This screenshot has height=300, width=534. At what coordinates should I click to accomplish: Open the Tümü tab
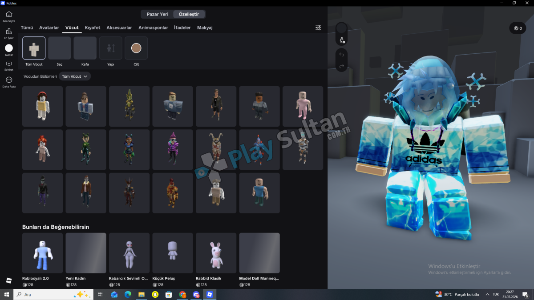pos(27,28)
